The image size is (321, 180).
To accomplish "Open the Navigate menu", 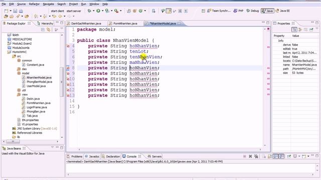I will point(49,4).
